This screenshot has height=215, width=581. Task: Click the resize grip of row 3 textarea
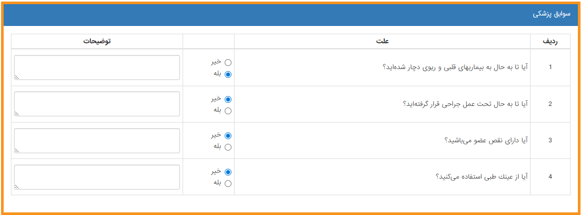coord(17,150)
